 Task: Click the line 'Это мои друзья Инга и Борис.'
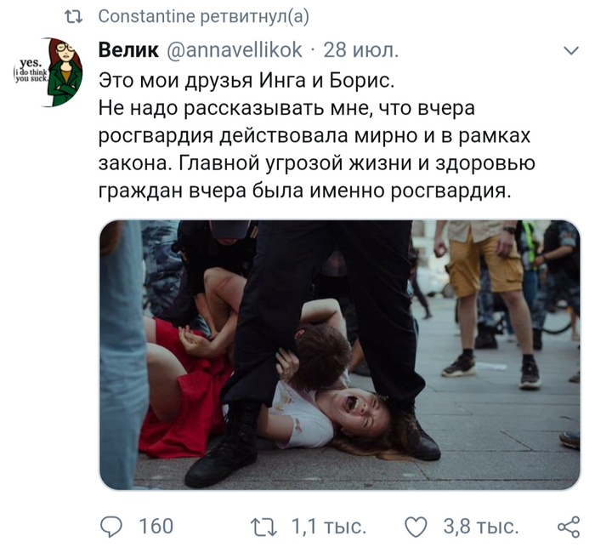click(x=246, y=81)
